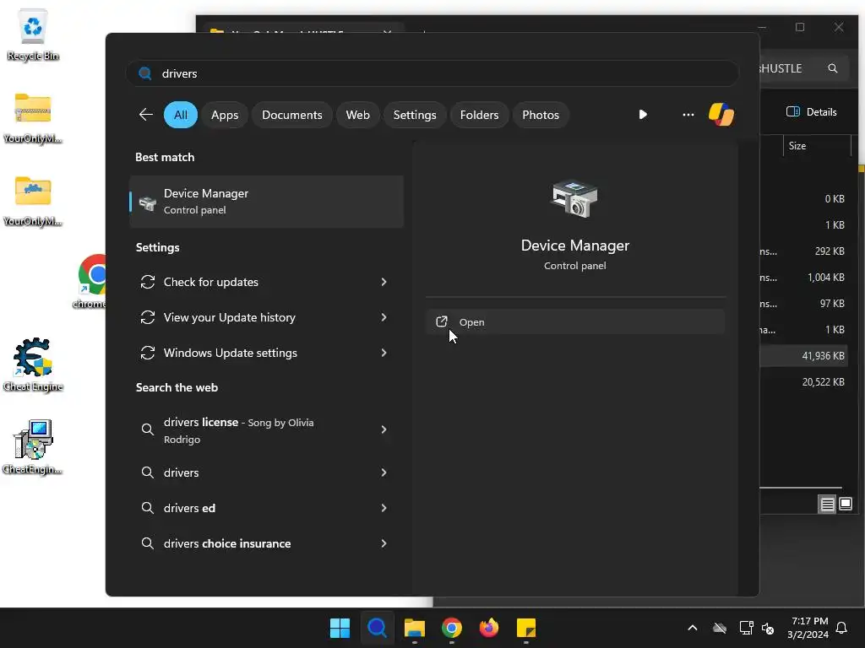Screen dimensions: 865x648
Task: Open Sticky Notes from the taskbar
Action: coord(526,628)
